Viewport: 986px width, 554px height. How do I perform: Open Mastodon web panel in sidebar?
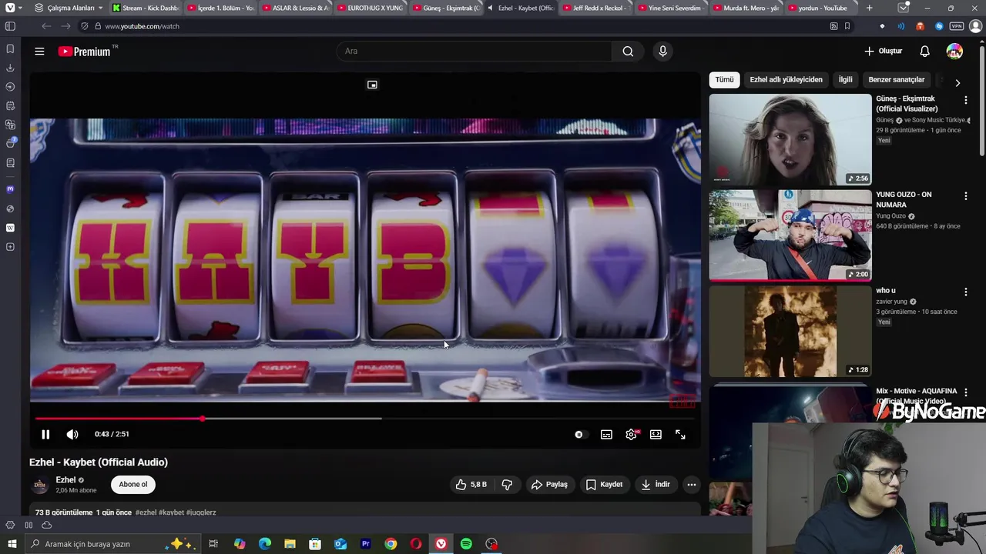click(x=10, y=189)
